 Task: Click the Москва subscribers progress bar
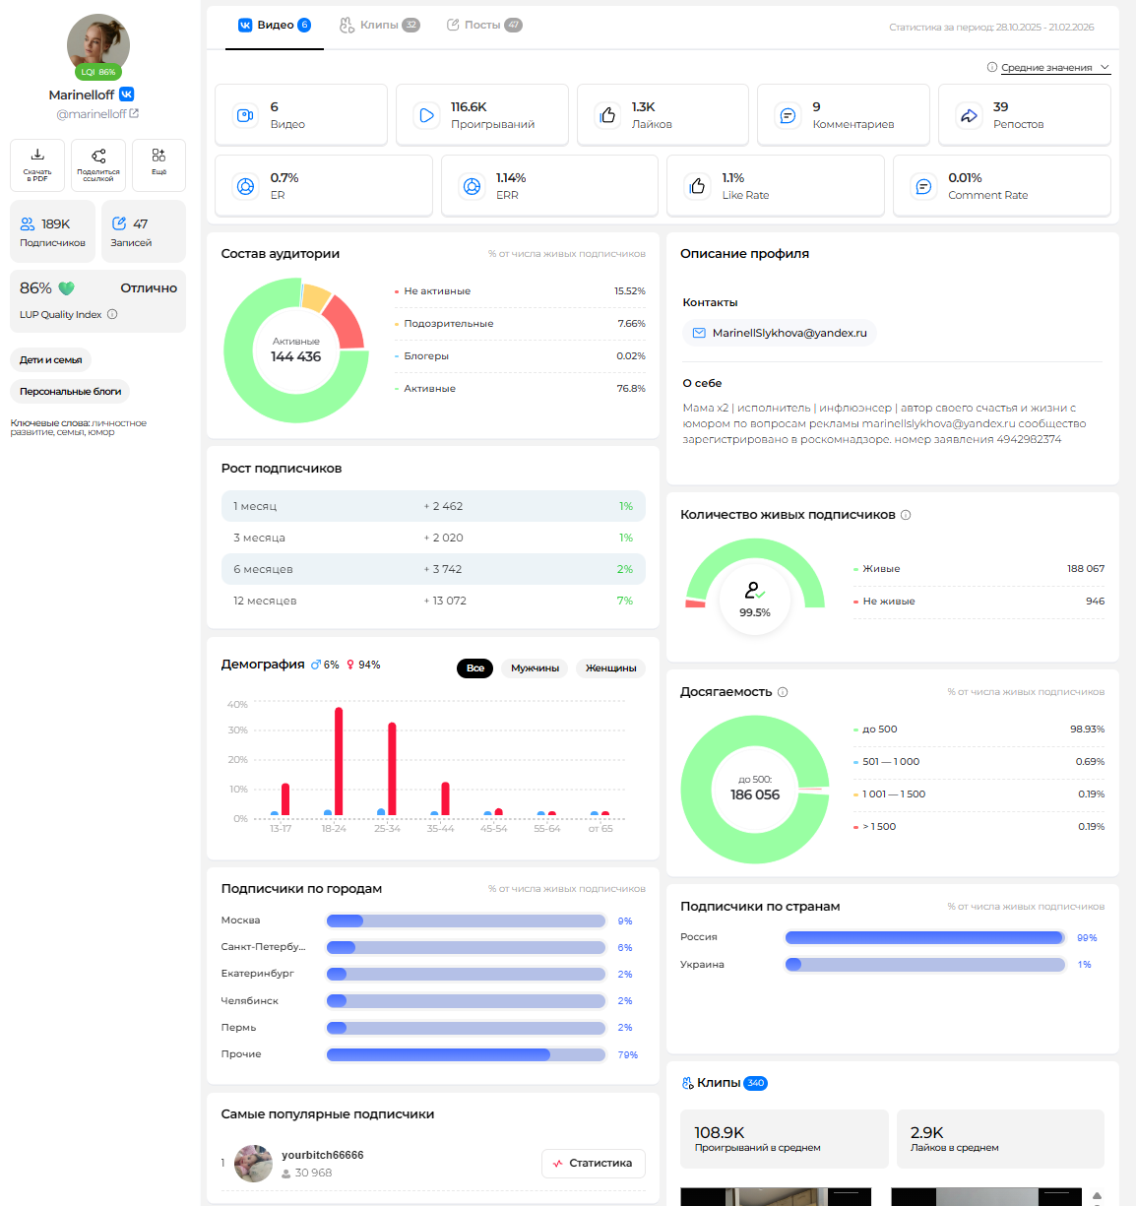pyautogui.click(x=466, y=921)
